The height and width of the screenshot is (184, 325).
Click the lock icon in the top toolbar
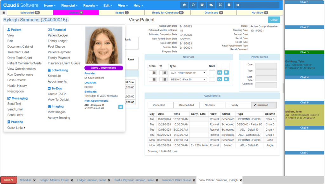coord(229,5)
